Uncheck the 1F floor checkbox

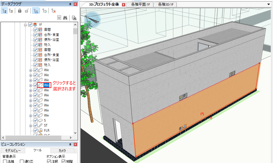coord(31,25)
